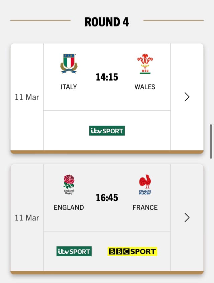Click the page scrollbar thumb
Viewport: 214px width, 283px height.
coord(211,141)
